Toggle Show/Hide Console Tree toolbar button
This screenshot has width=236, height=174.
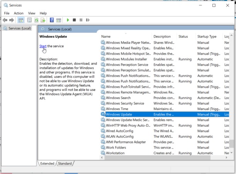pyautogui.click(x=21, y=20)
